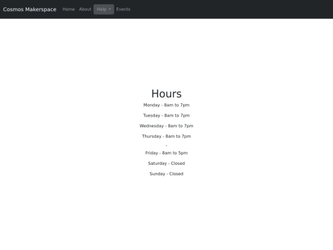Click the Friday - 8am to 5pm line

point(166,153)
